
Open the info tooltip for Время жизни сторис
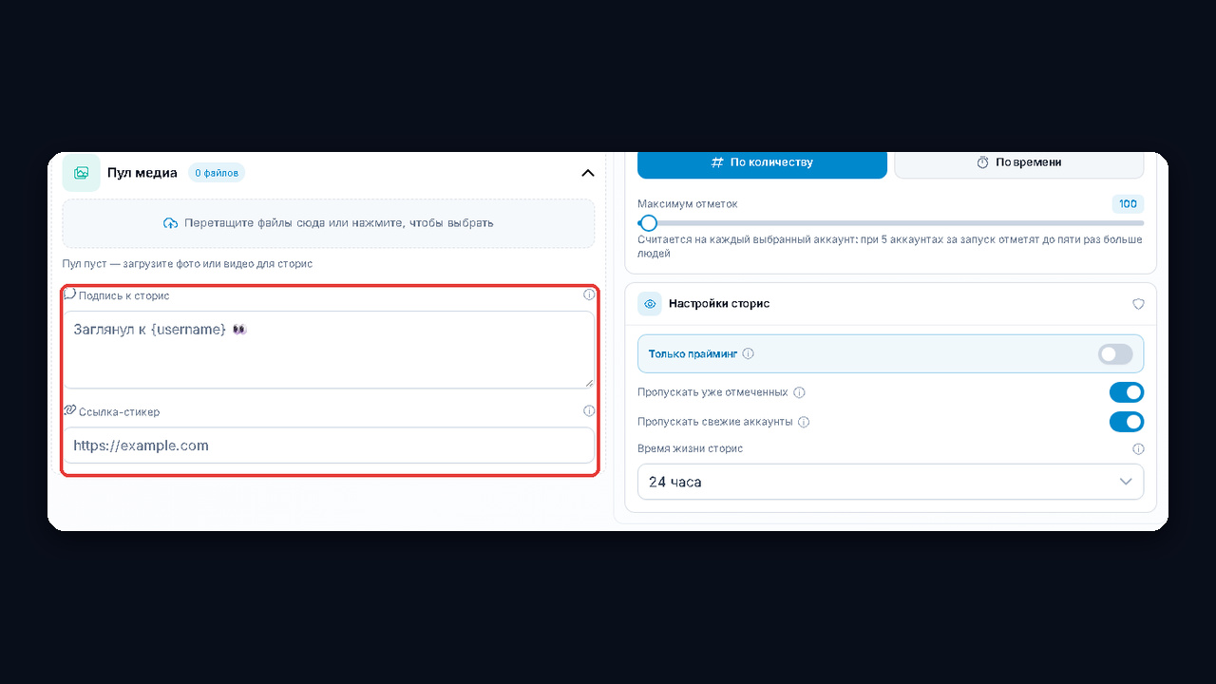(x=1138, y=449)
